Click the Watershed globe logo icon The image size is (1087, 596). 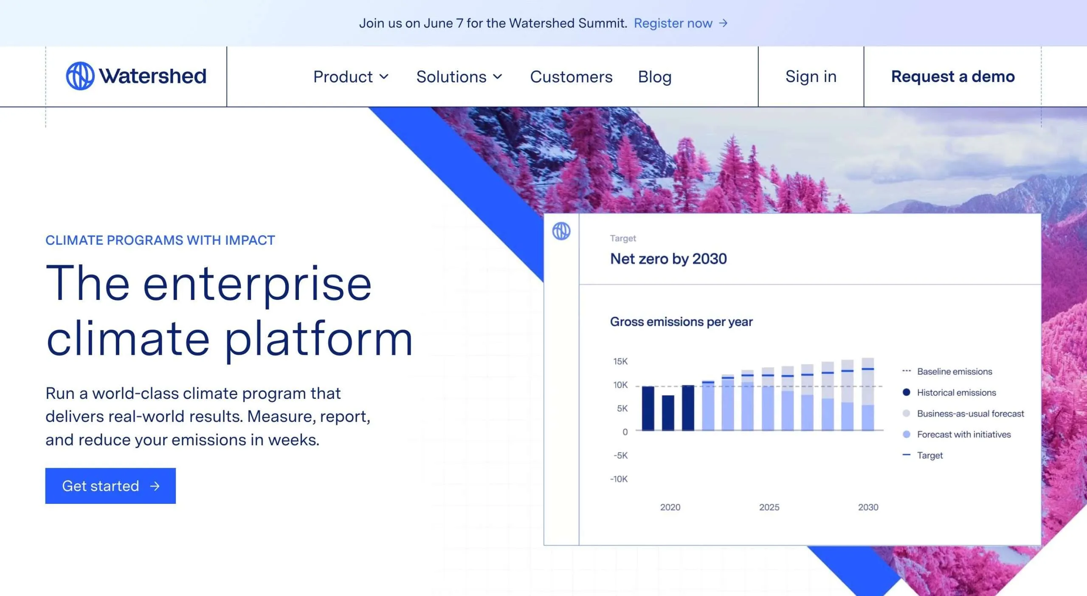tap(80, 76)
